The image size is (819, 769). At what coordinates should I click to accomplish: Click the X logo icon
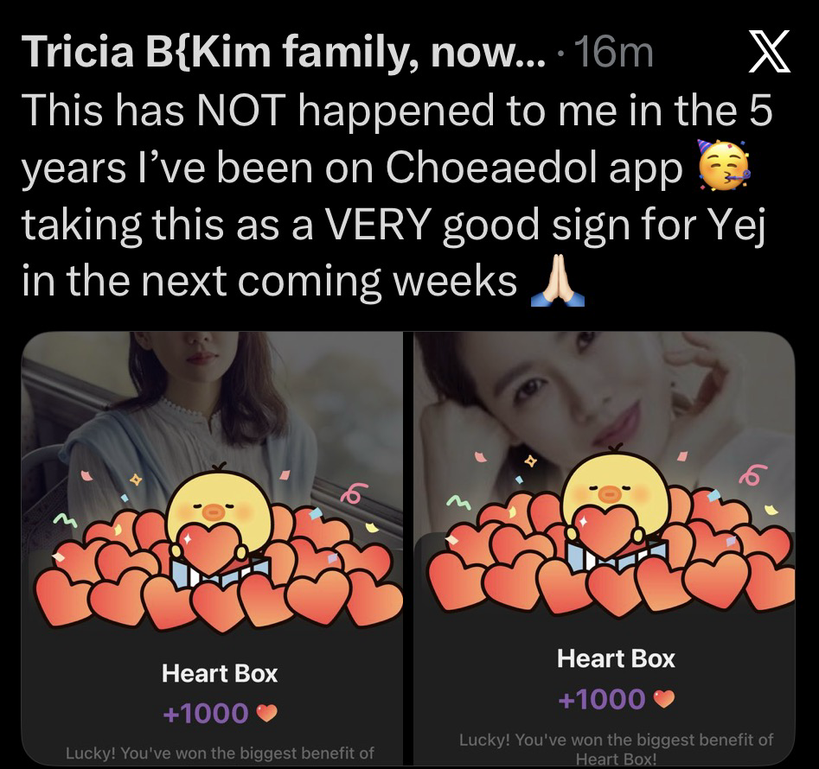pyautogui.click(x=770, y=51)
